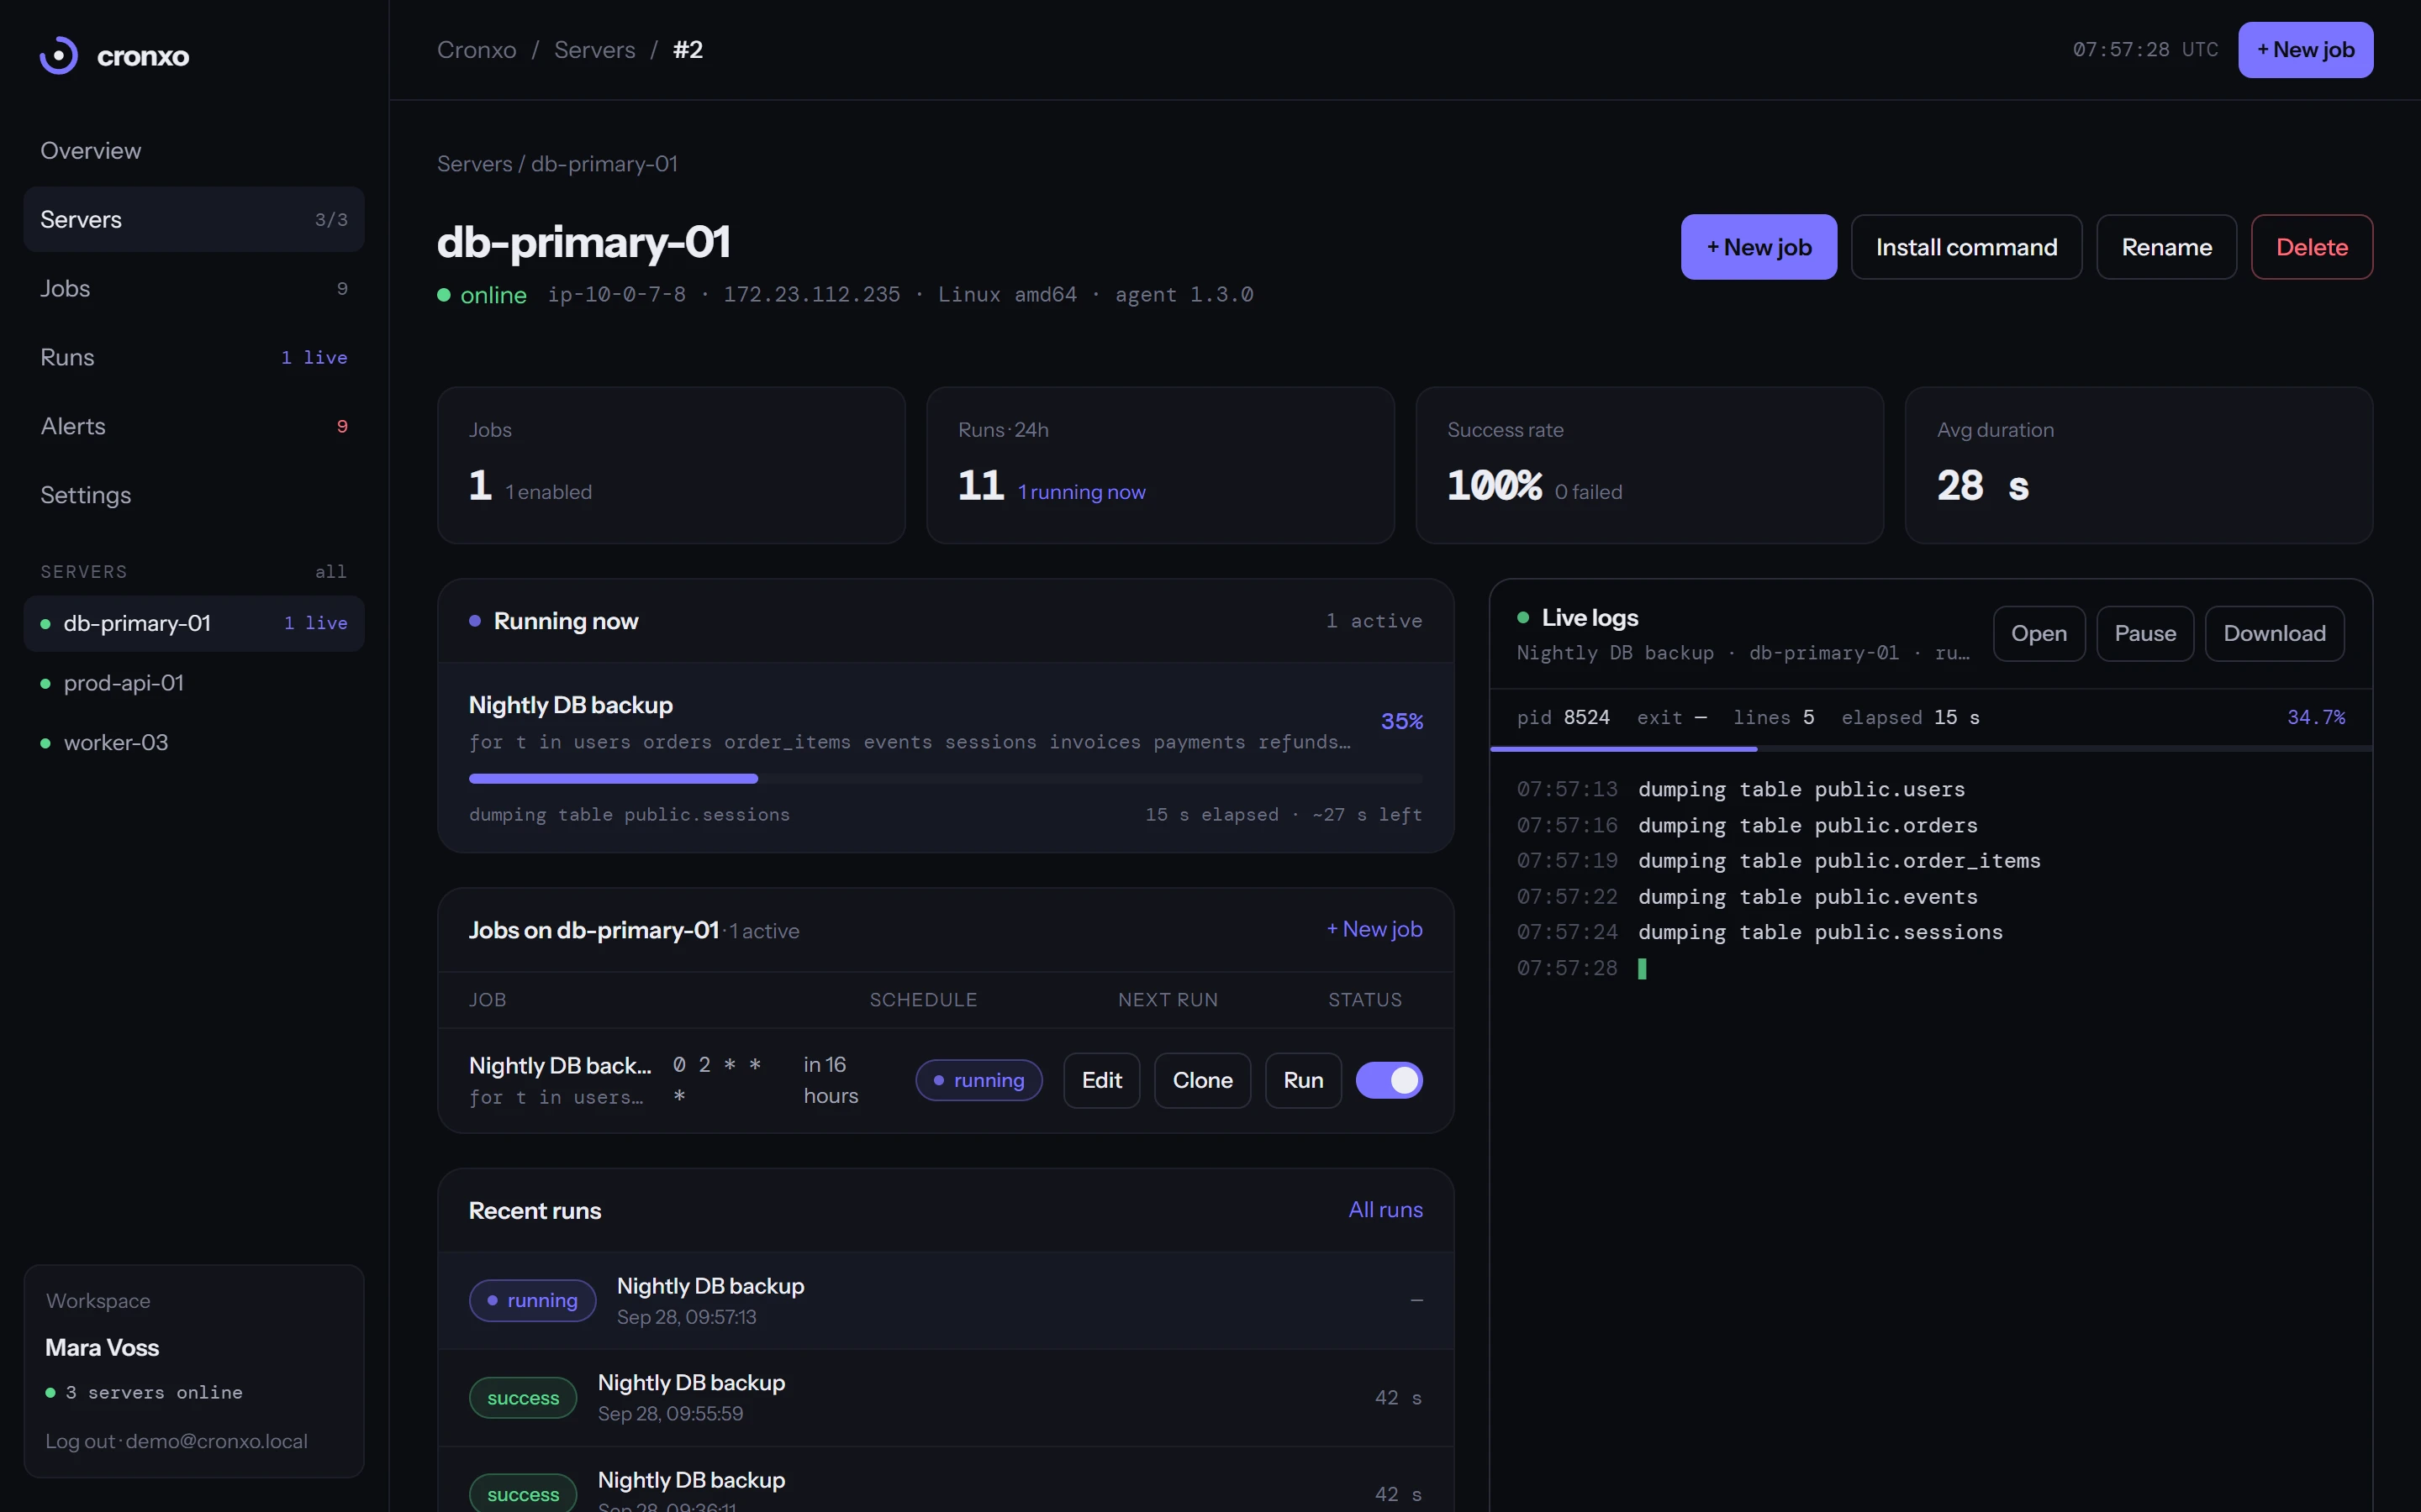This screenshot has height=1512, width=2421.
Task: Toggle the Nightly DB backup enabled switch
Action: coord(1389,1080)
